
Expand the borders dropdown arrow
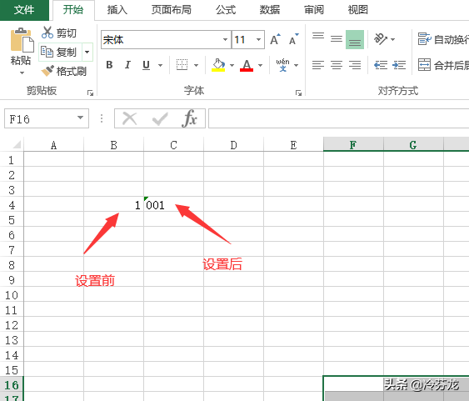[197, 65]
